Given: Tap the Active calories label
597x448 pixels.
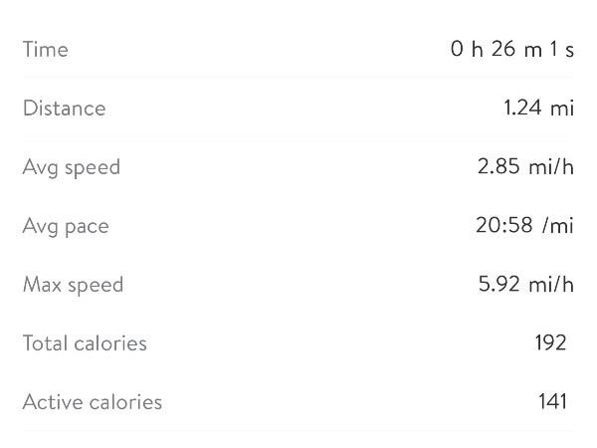Looking at the screenshot, I should pyautogui.click(x=93, y=402).
